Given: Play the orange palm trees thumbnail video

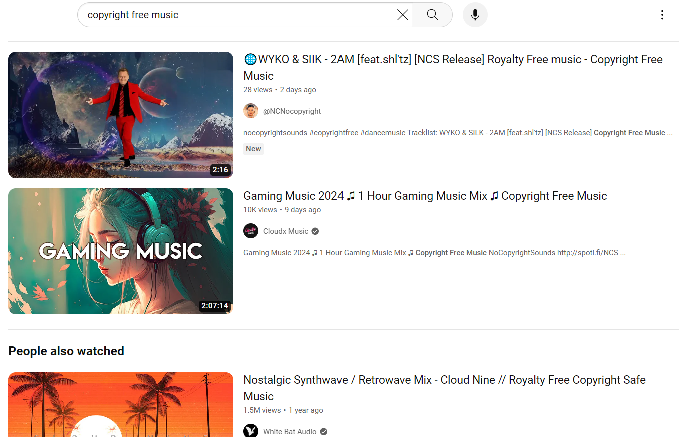Looking at the screenshot, I should pos(121,405).
